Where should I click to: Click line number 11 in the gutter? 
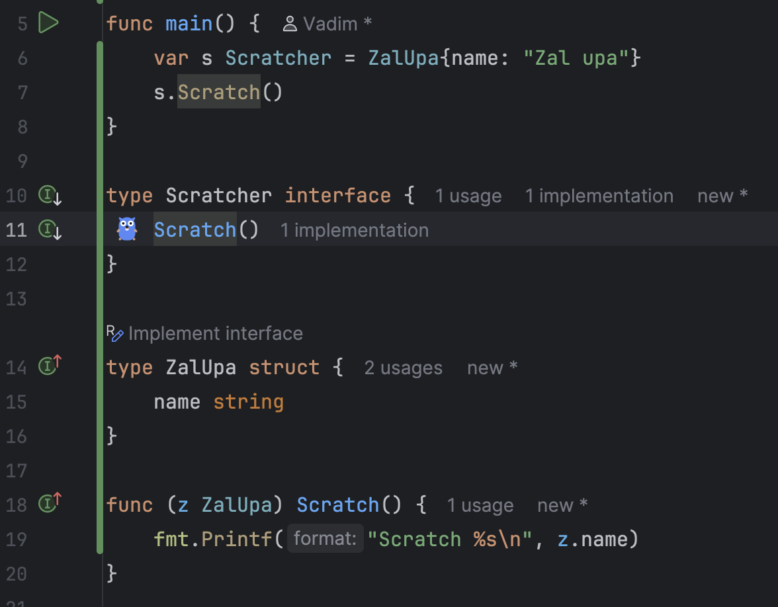click(17, 230)
